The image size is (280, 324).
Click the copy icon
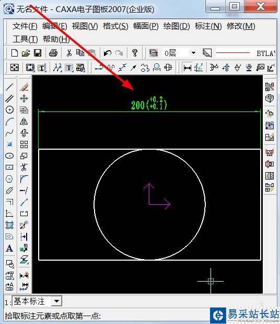[x=80, y=53]
